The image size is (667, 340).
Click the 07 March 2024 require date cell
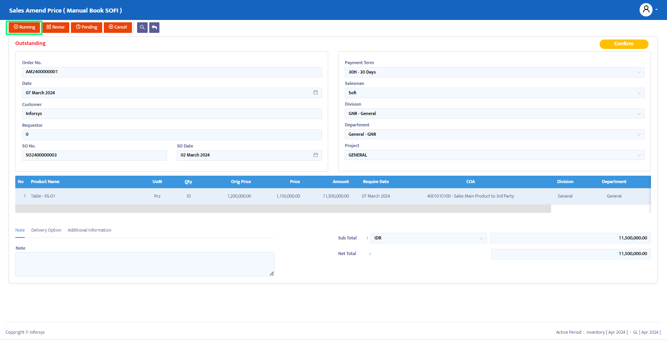[x=376, y=196]
